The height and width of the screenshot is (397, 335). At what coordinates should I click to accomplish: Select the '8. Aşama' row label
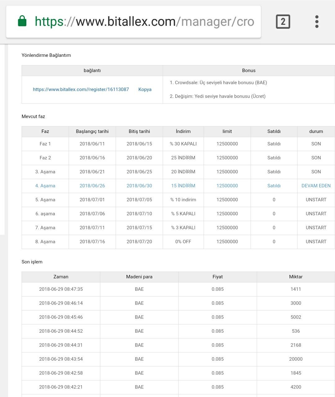click(x=45, y=242)
